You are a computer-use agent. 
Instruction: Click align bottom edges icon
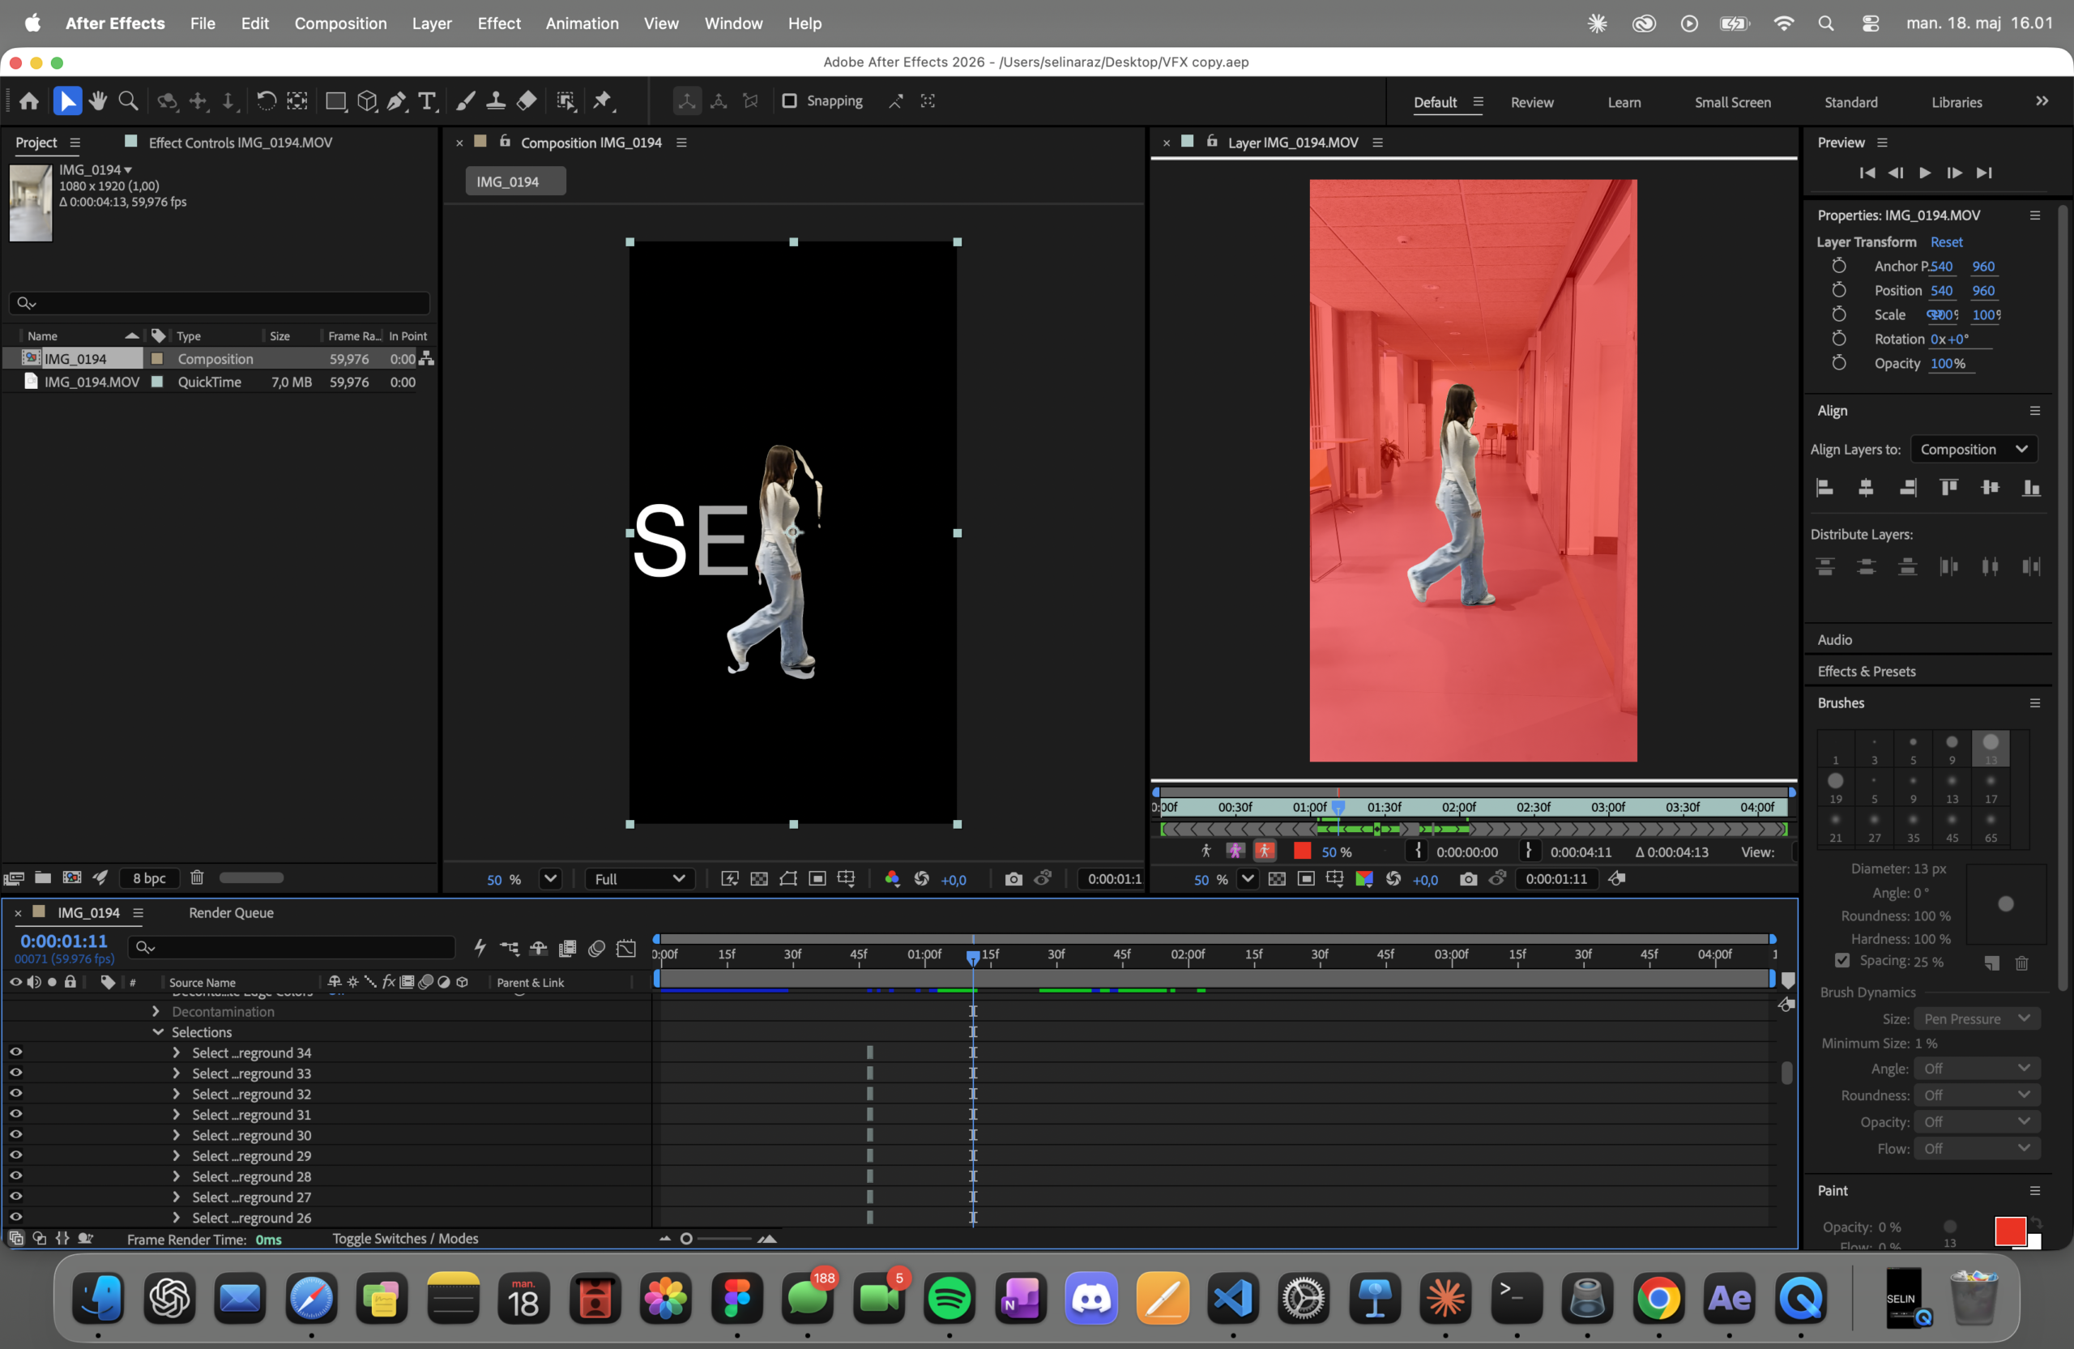[2031, 487]
